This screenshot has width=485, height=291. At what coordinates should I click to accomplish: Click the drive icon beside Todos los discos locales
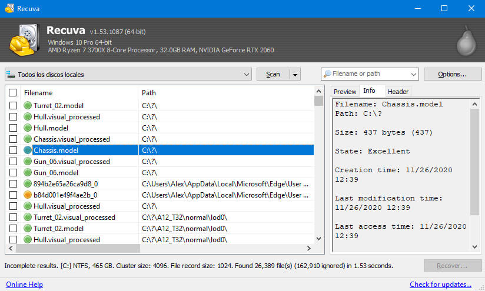[x=11, y=75]
